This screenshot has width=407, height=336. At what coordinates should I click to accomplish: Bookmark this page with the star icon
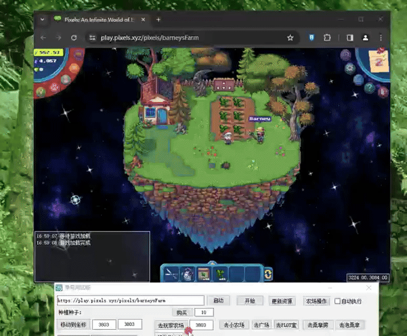290,38
